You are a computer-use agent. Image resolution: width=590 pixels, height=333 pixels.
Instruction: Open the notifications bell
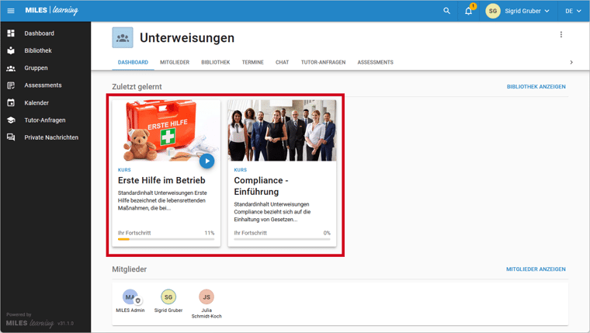pyautogui.click(x=469, y=11)
